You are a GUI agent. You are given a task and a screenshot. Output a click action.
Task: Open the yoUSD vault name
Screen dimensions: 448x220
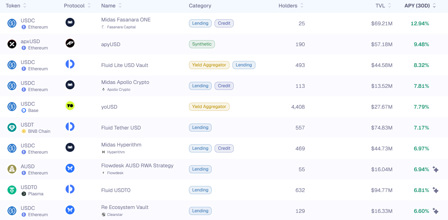point(109,107)
